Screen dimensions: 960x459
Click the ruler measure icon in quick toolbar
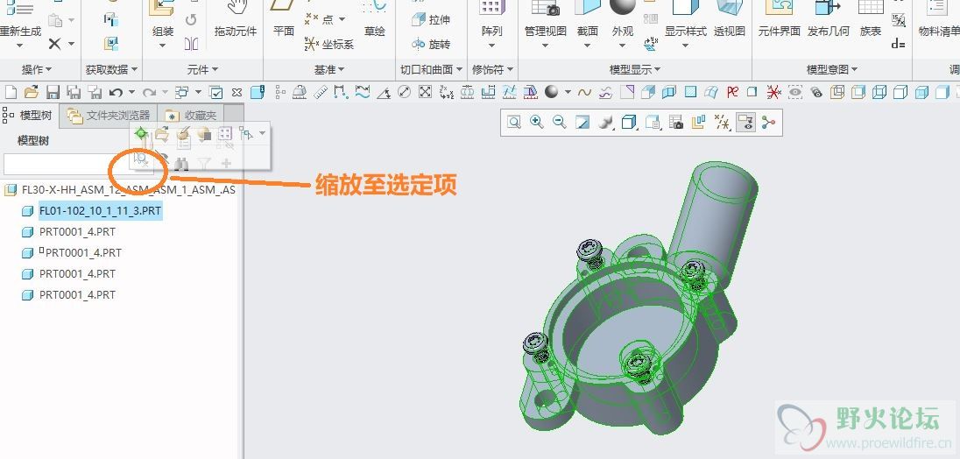coord(321,92)
